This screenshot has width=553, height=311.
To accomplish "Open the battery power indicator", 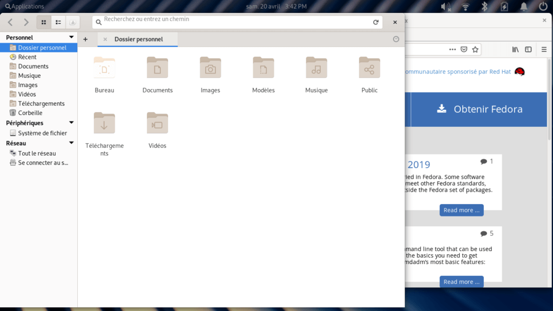I will (504, 6).
